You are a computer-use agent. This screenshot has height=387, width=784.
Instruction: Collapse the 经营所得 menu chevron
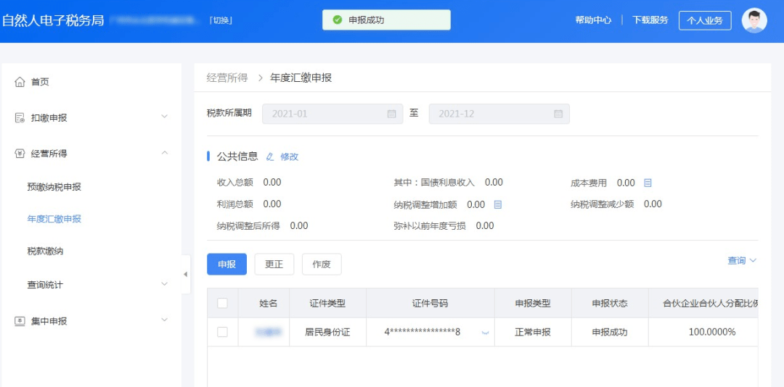165,152
